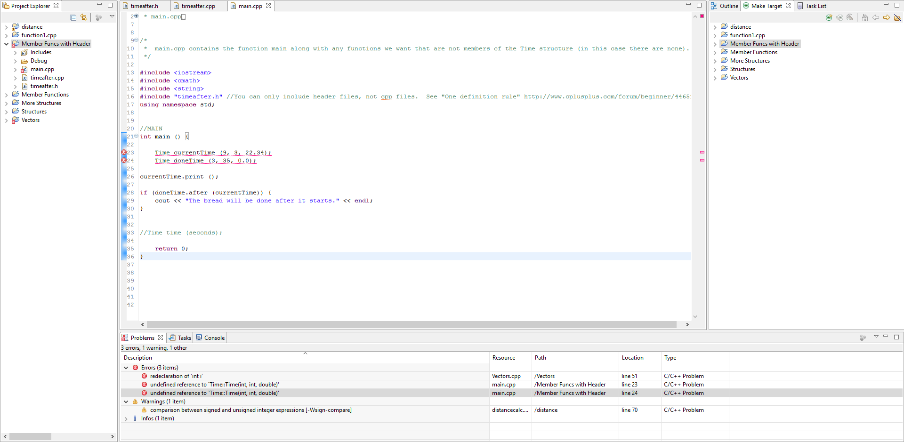Switch to timeafter.cpp editor tab
Viewport: 904px width, 442px height.
[198, 6]
